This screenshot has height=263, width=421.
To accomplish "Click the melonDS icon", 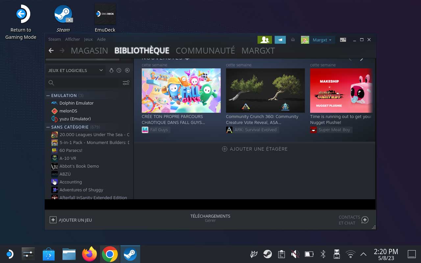I will click(55, 111).
